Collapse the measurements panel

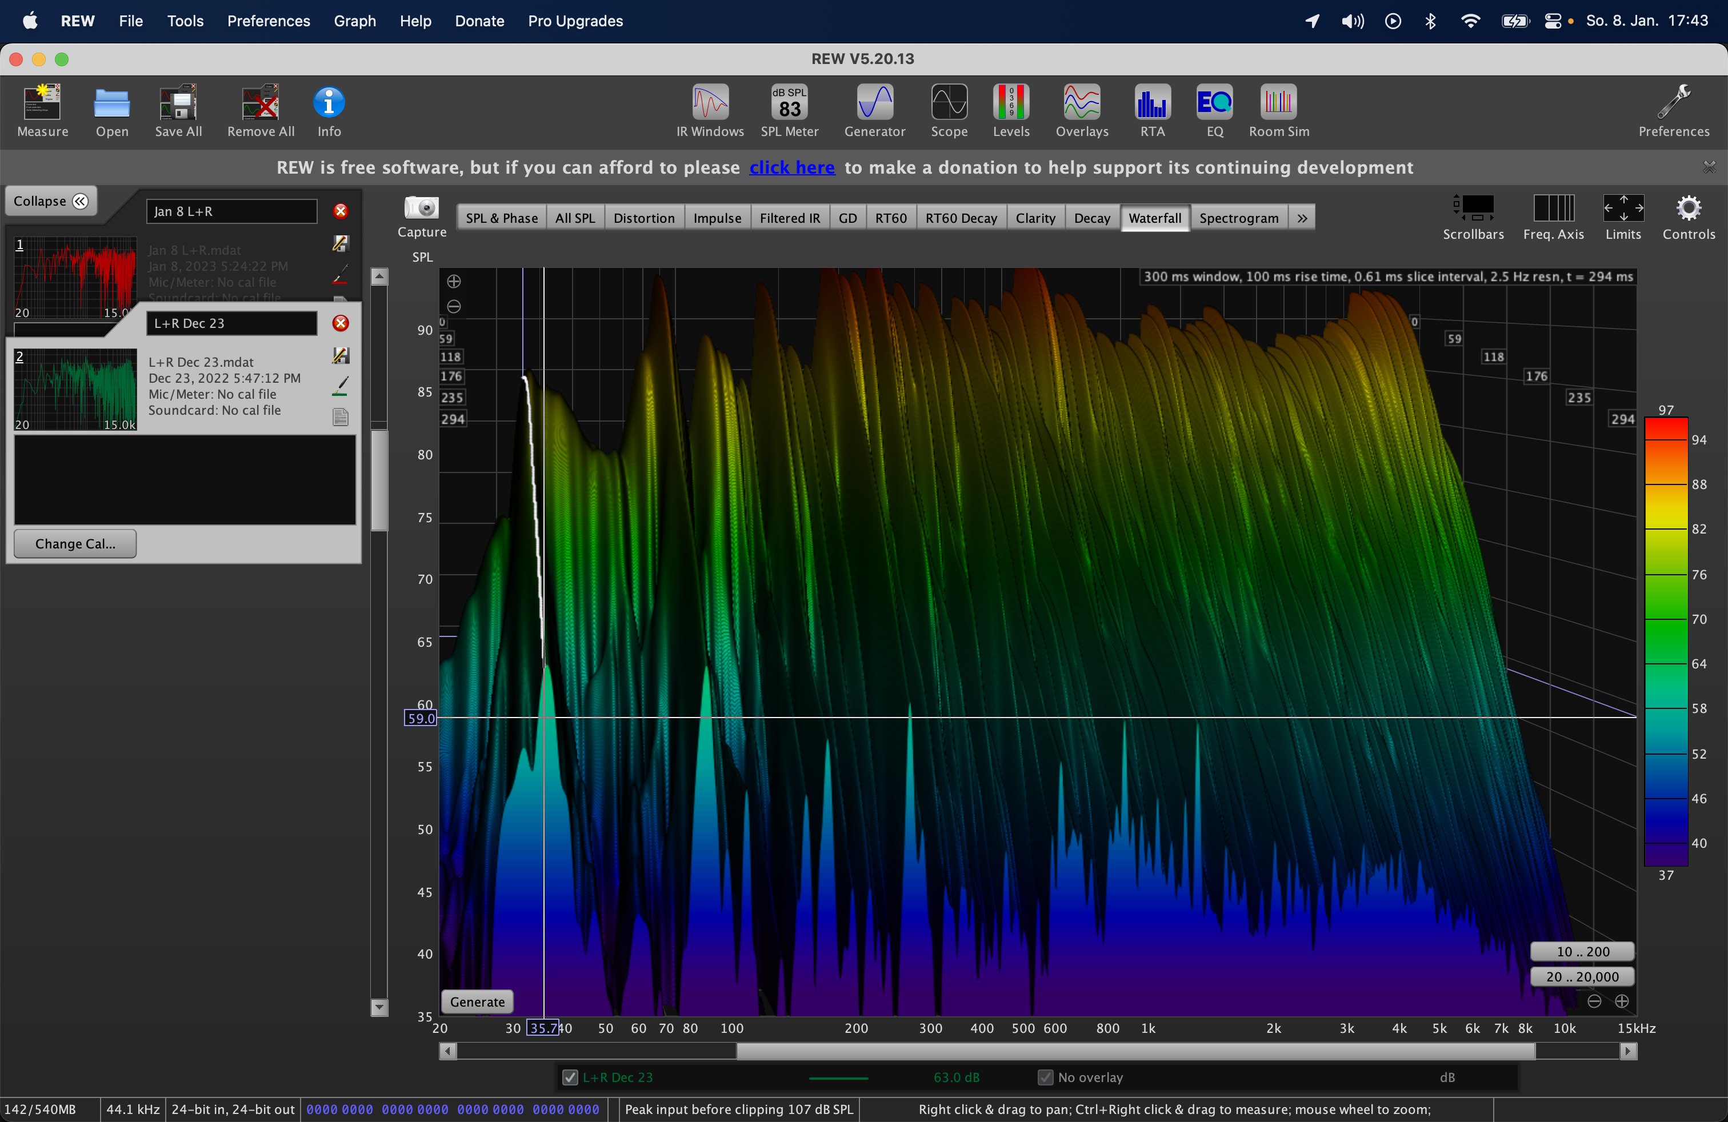(50, 201)
